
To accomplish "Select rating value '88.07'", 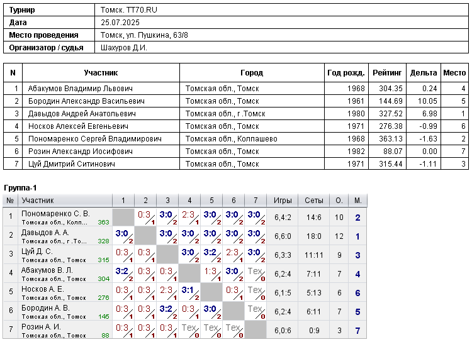I will (393, 152).
